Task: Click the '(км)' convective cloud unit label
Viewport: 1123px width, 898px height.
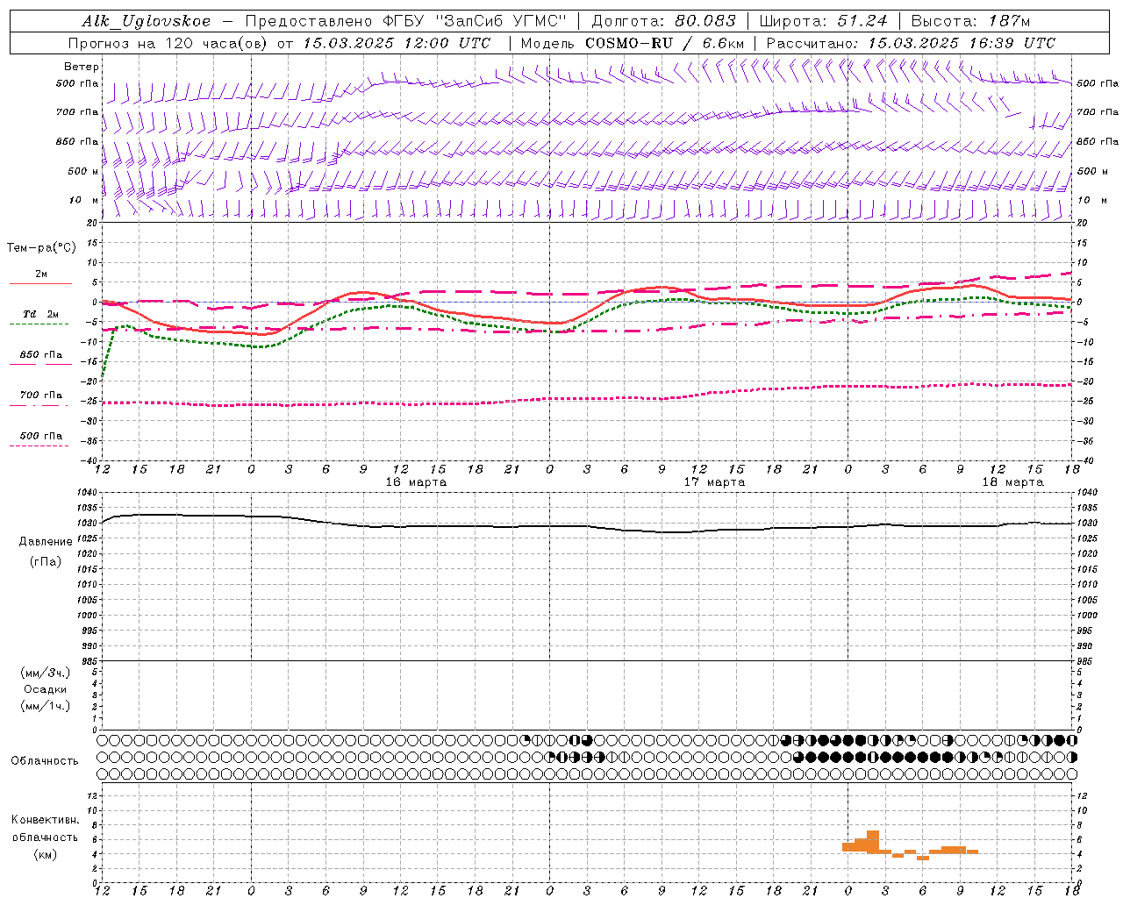Action: point(46,854)
